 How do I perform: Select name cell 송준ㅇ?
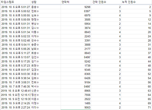(46, 45)
